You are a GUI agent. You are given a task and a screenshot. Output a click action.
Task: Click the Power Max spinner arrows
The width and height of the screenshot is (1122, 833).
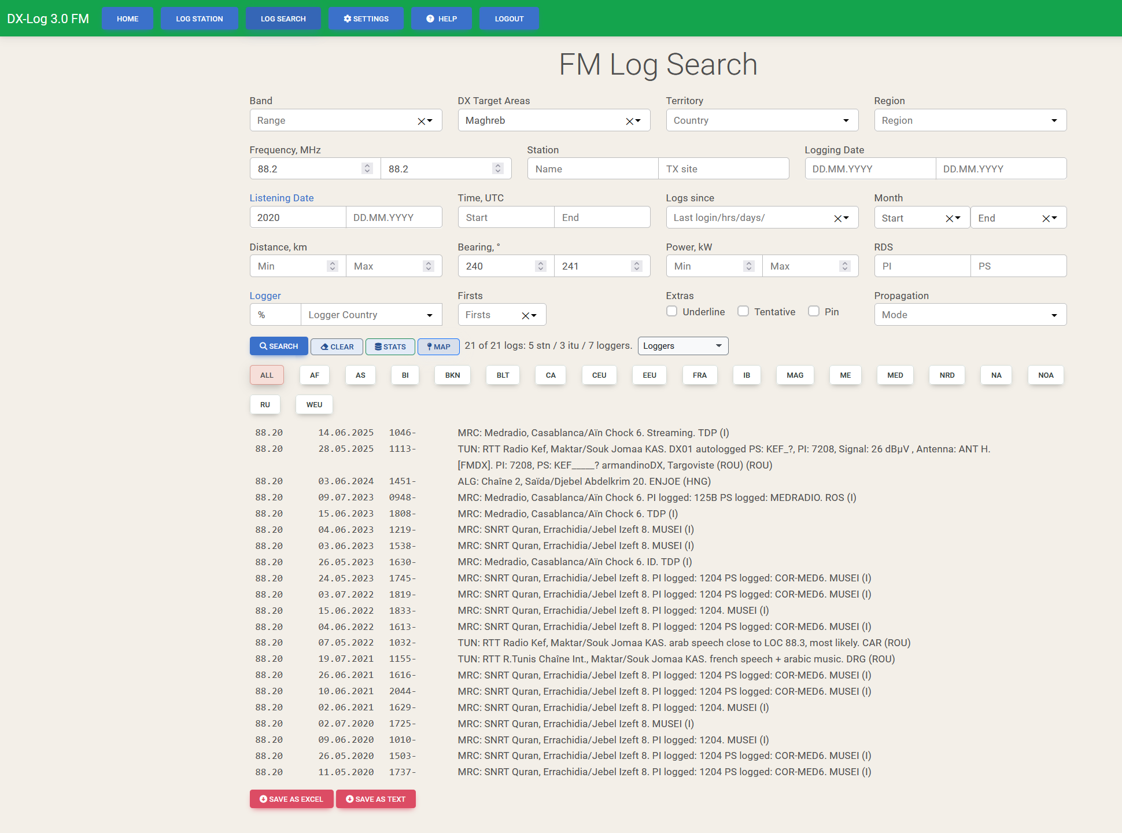pos(844,266)
